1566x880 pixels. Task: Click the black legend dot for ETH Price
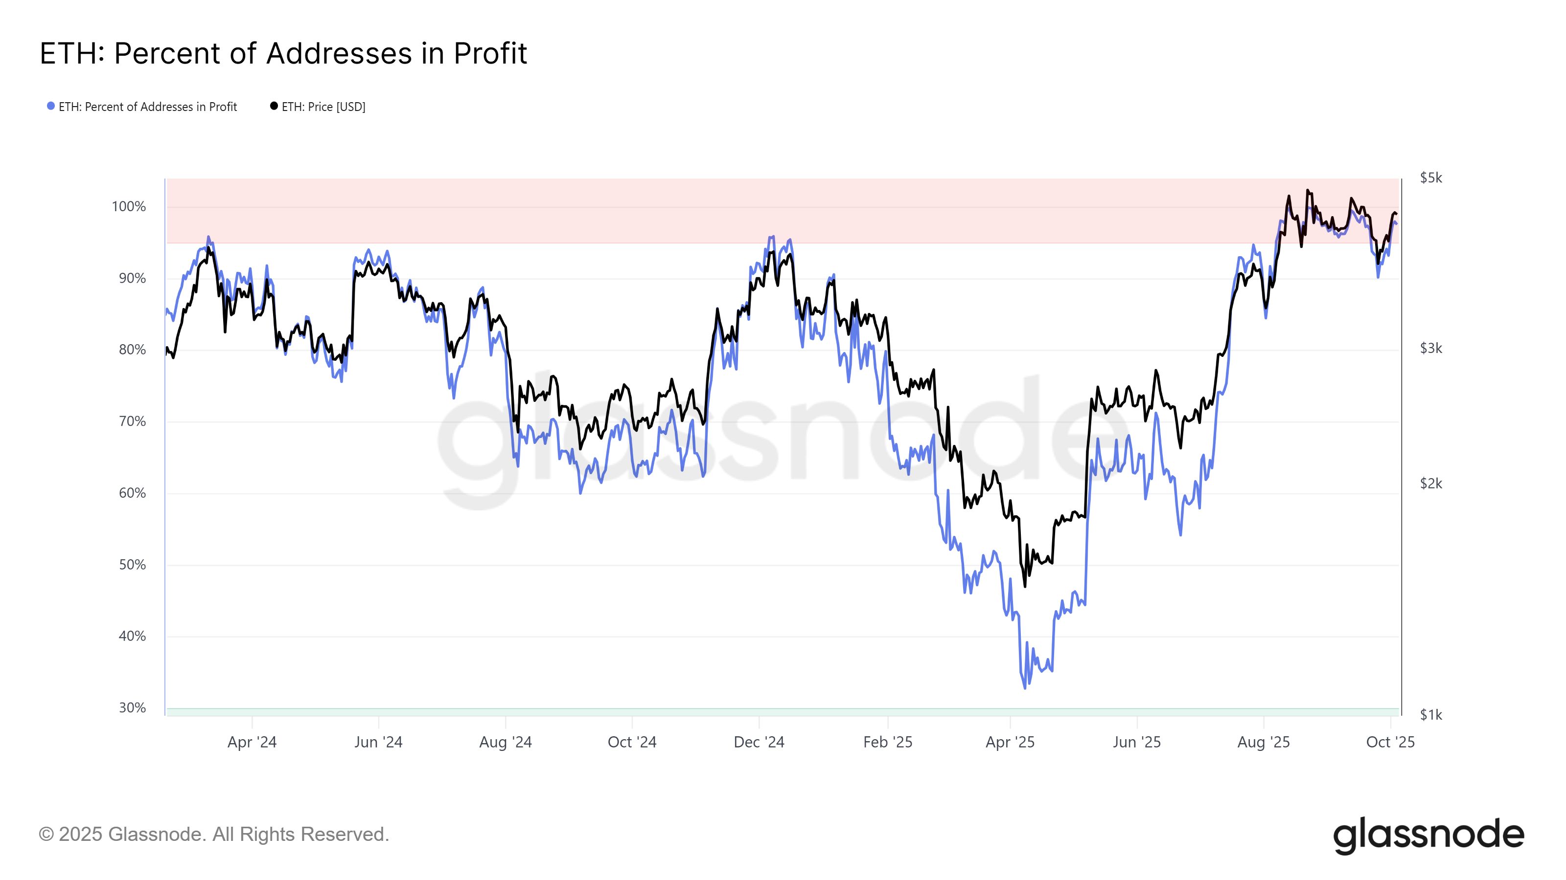274,106
